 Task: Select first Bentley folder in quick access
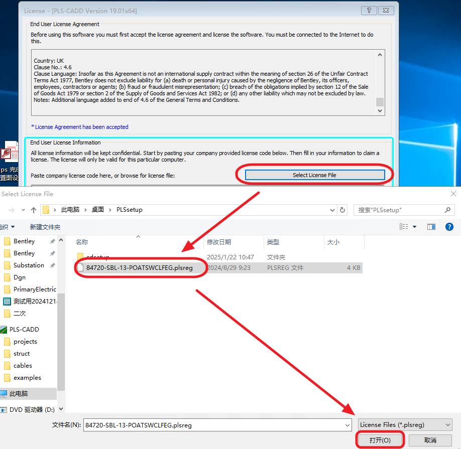pyautogui.click(x=24, y=241)
